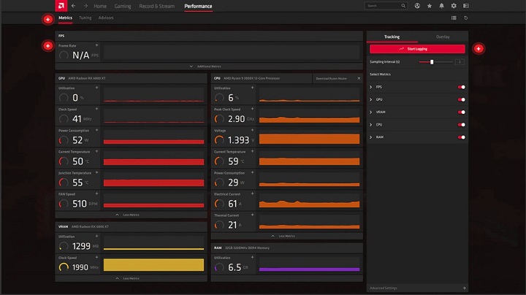Open favorites star icon
The height and width of the screenshot is (295, 526).
click(x=430, y=6)
